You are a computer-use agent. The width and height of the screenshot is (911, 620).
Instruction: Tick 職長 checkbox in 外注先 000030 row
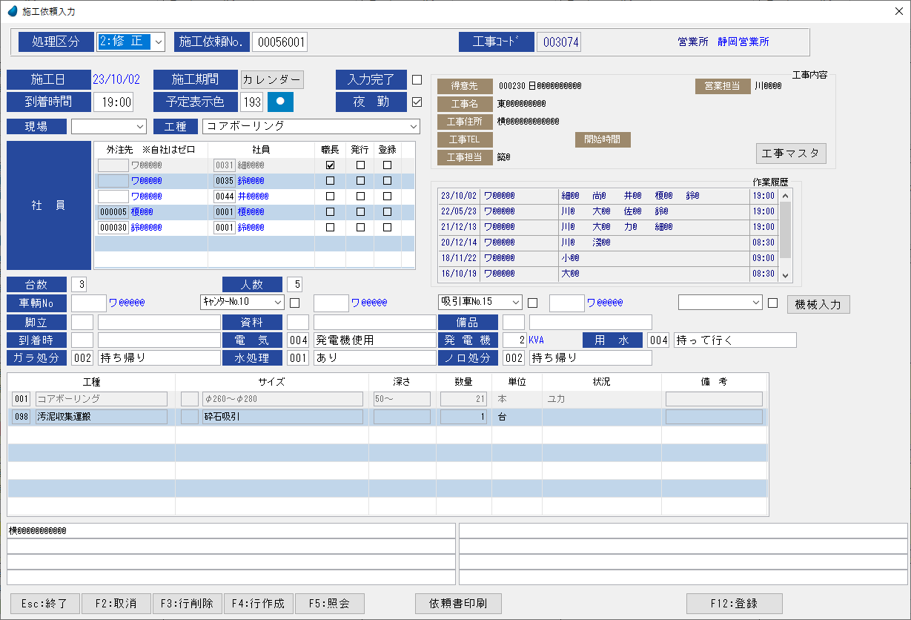pos(330,228)
